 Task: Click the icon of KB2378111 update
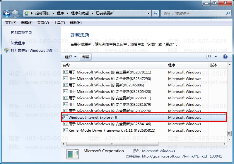(66, 72)
